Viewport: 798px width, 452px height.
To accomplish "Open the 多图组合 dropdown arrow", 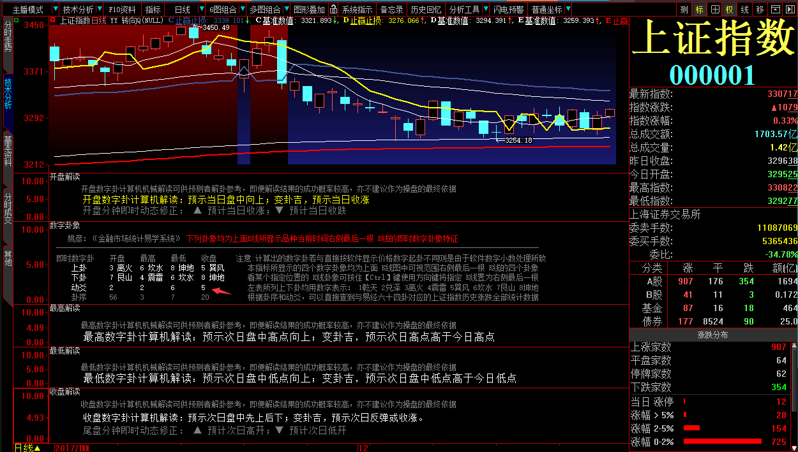I will click(287, 10).
